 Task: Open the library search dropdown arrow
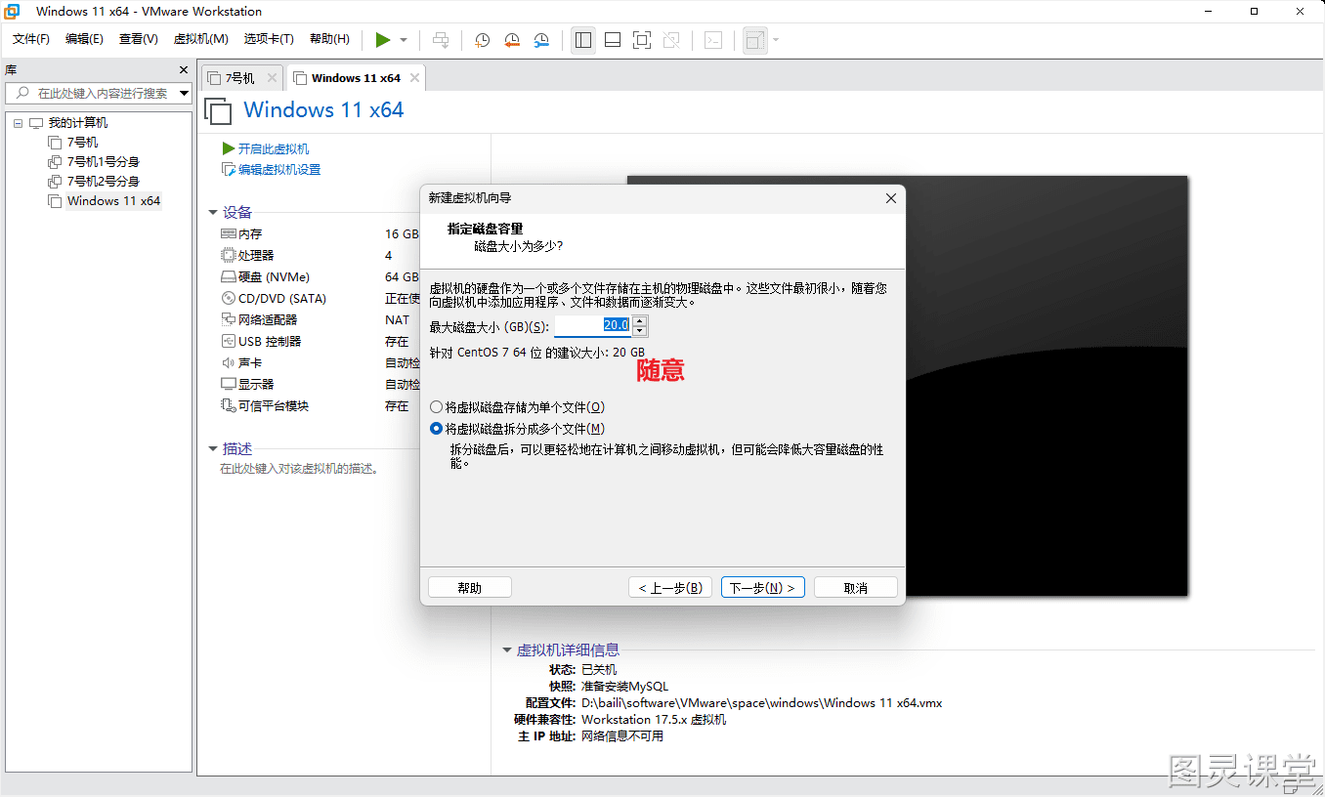click(x=184, y=93)
